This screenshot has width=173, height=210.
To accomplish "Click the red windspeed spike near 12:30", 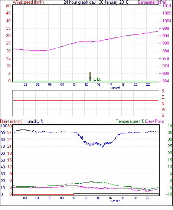I will pos(90,76).
